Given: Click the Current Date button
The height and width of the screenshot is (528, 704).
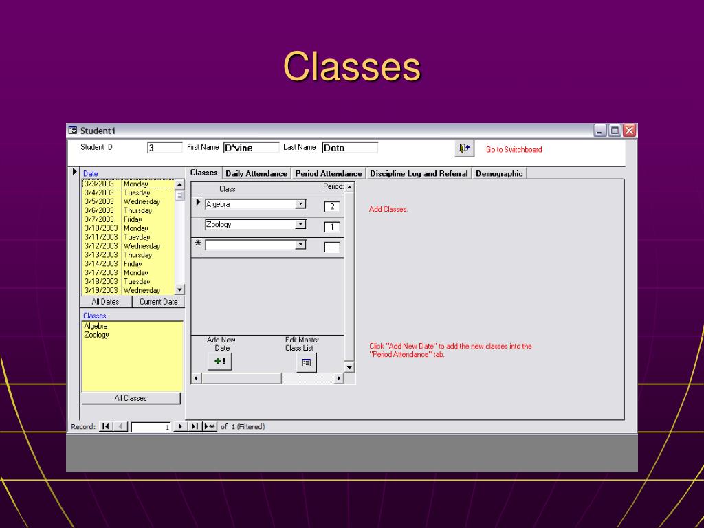Looking at the screenshot, I should tap(159, 302).
